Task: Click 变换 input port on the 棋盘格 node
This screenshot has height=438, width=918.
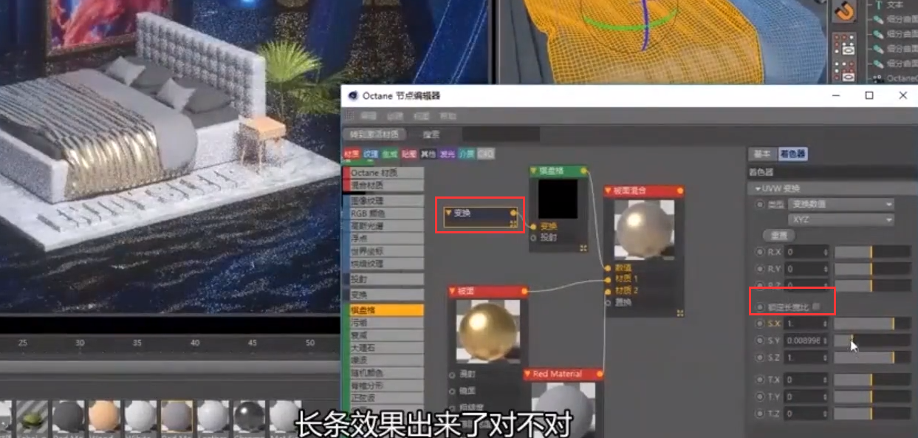Action: [534, 226]
